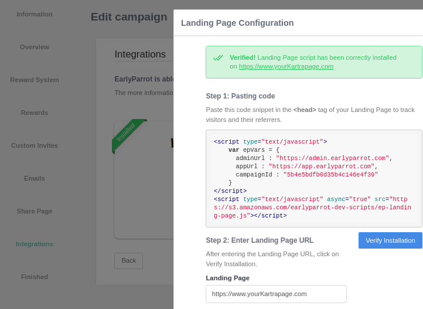The height and width of the screenshot is (309, 423).
Task: Click the Integrations heading on Edit campaign page
Action: (x=140, y=55)
